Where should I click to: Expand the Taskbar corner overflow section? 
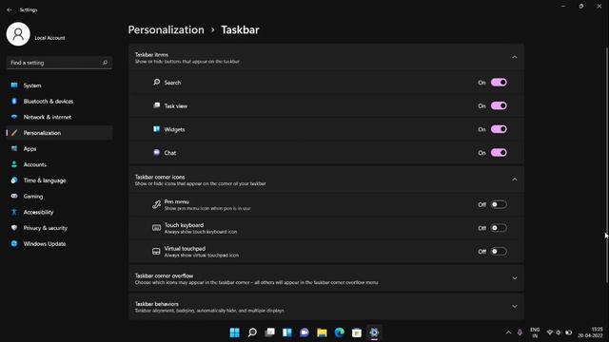515,278
